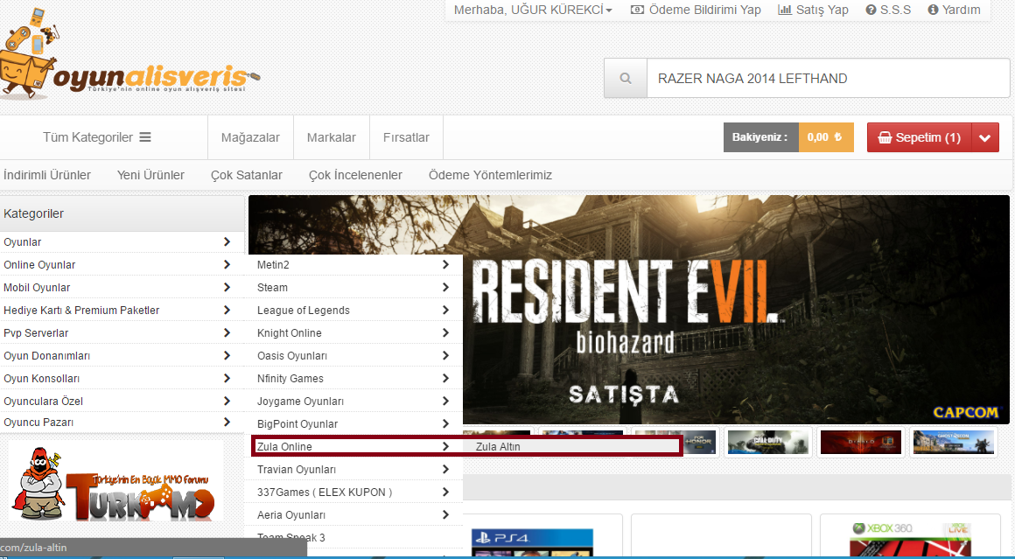The height and width of the screenshot is (559, 1015).
Task: Open the Mağazalar tab
Action: pos(250,137)
